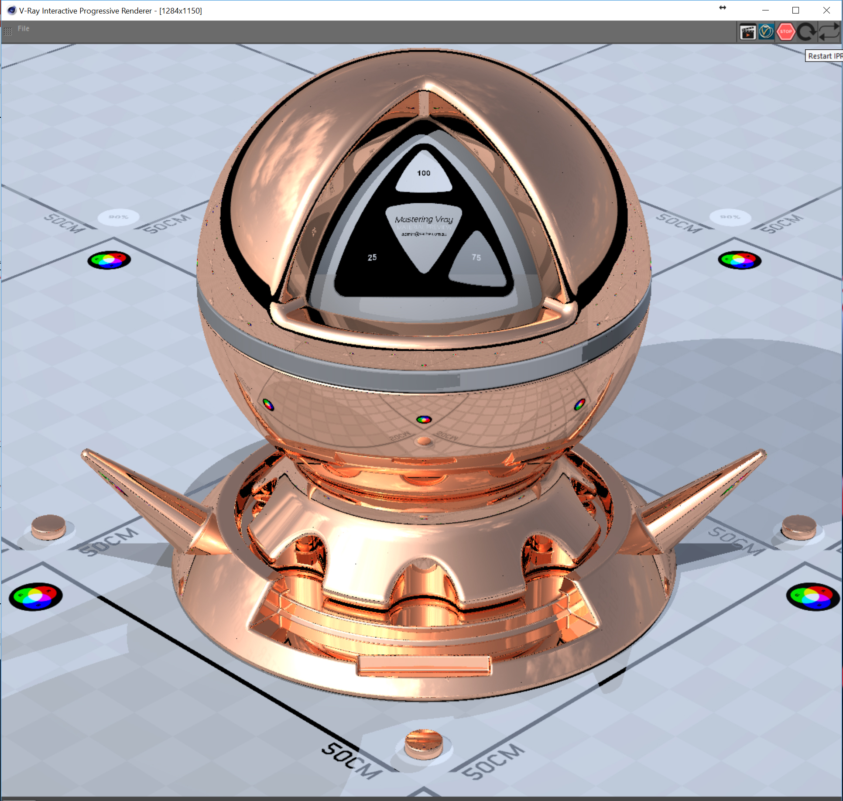843x801 pixels.
Task: Click the 'Mastering Vray' logo in render
Action: pyautogui.click(x=424, y=219)
